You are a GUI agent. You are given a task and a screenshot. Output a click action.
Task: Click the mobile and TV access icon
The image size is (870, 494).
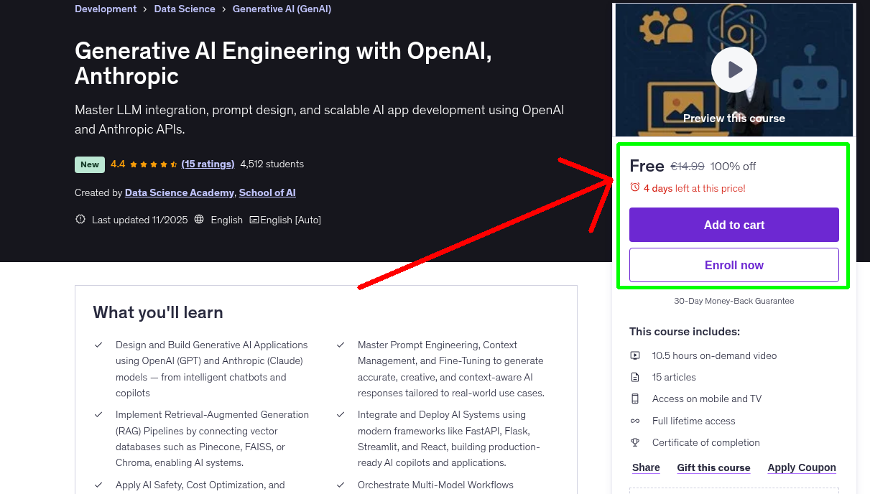635,399
